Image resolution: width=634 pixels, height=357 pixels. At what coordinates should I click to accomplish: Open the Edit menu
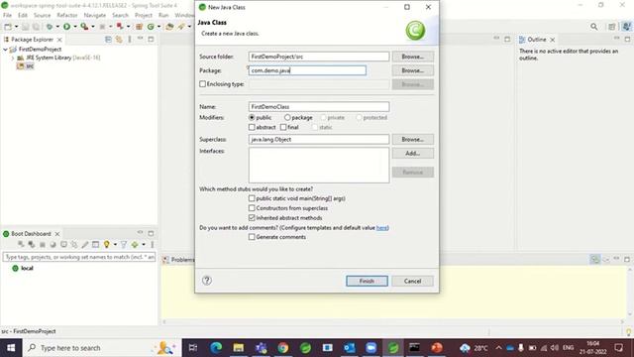[23, 15]
